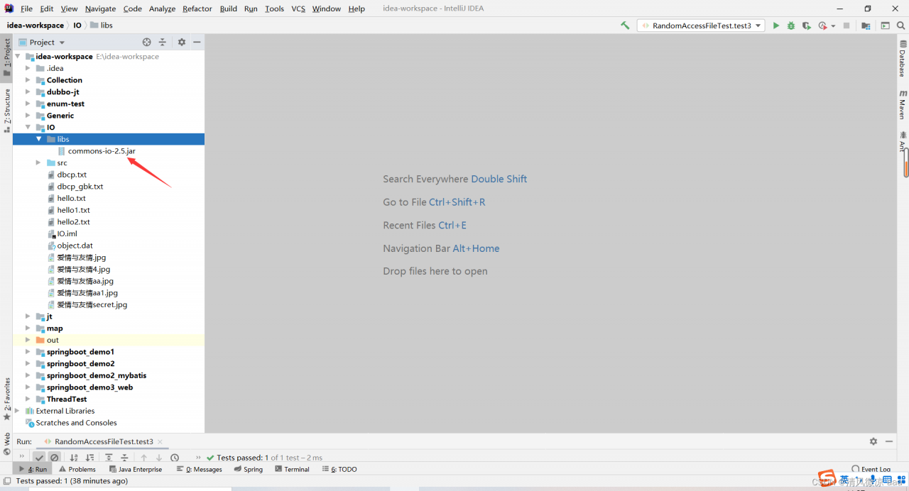Open Project panel settings gear

point(181,42)
